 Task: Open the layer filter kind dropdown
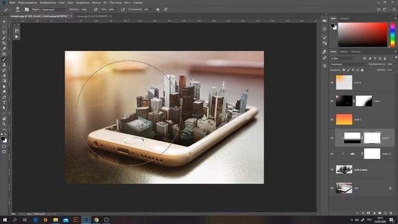[x=343, y=58]
